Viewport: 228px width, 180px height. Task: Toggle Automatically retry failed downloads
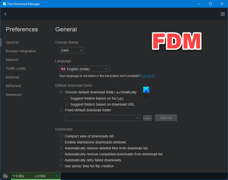(x=61, y=160)
